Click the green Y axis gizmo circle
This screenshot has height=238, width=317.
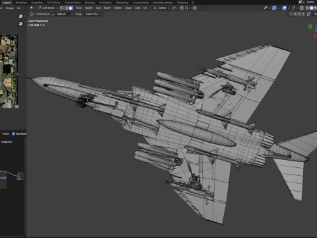[310, 26]
